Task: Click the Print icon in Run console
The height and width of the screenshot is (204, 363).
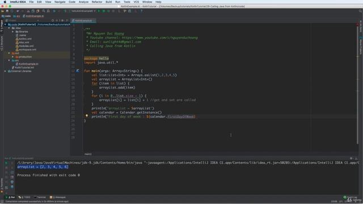Action: click(12, 182)
